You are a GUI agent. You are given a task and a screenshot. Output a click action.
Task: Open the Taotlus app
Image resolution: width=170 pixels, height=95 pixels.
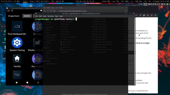coord(17,61)
